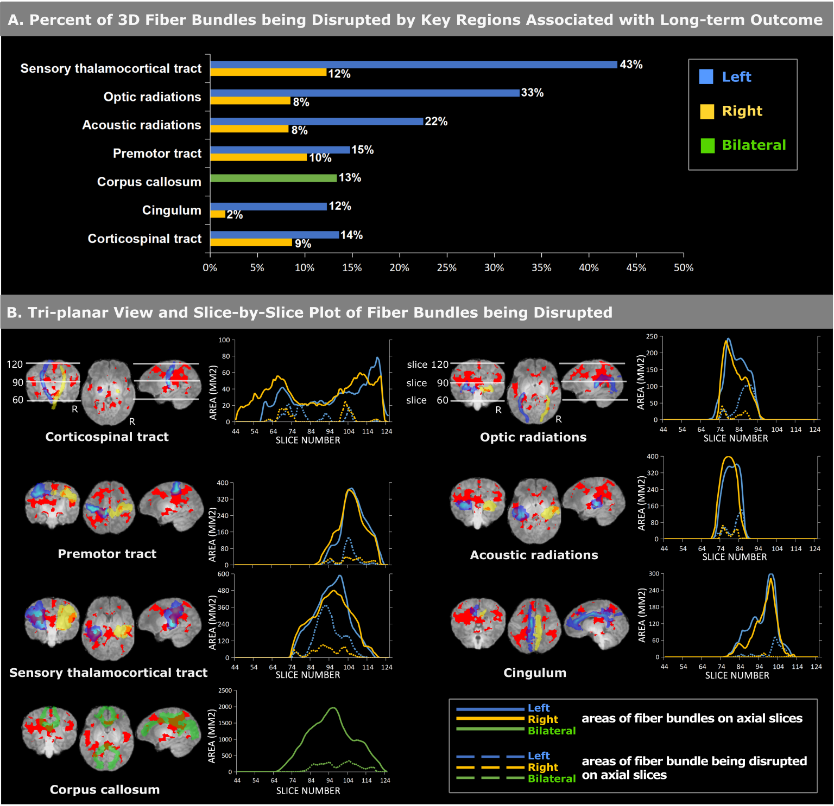Click the green Bilateral legend swatch
This screenshot has height=806, width=834.
pos(707,145)
